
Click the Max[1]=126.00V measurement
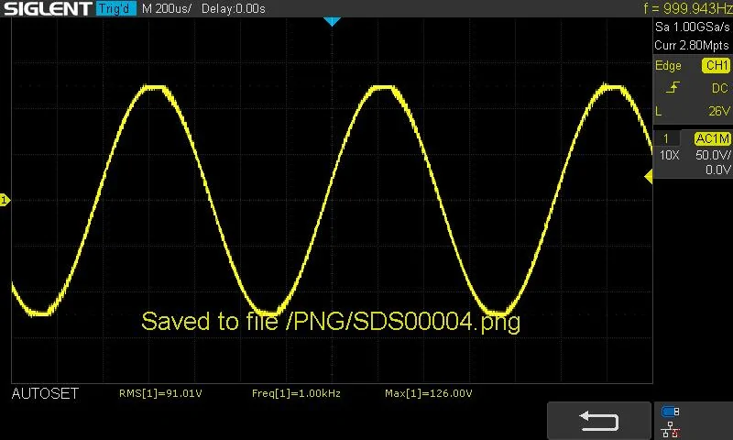(x=428, y=394)
